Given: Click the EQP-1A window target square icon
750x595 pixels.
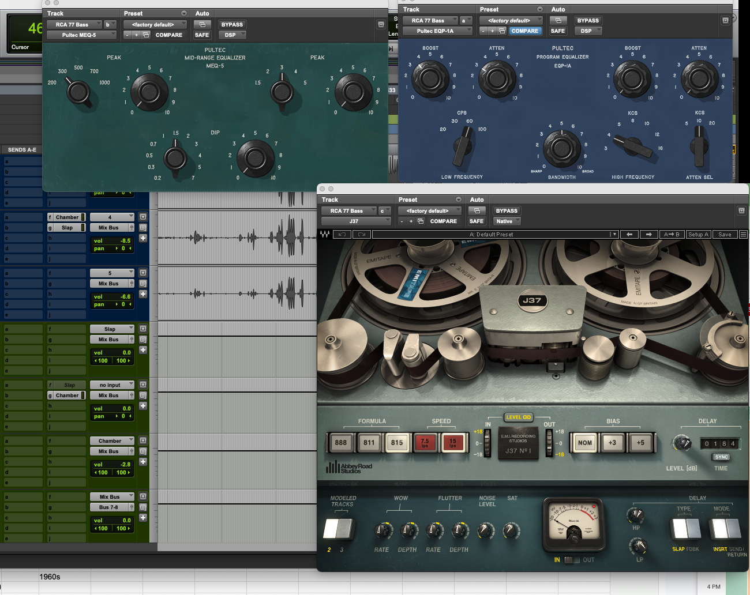Looking at the screenshot, I should [x=725, y=21].
